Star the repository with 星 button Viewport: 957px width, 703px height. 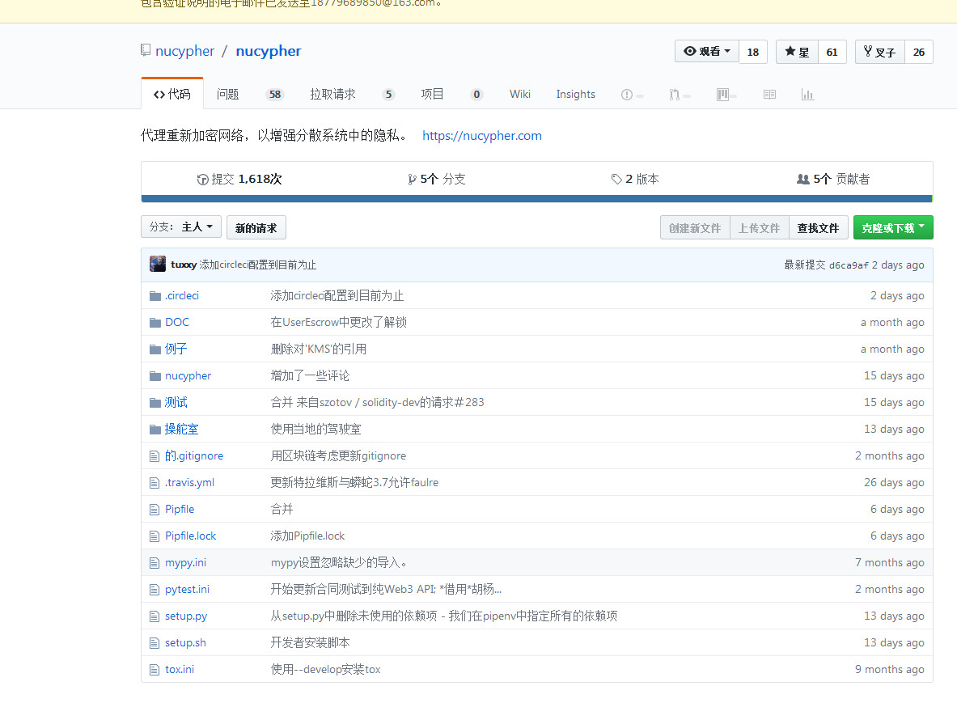797,52
